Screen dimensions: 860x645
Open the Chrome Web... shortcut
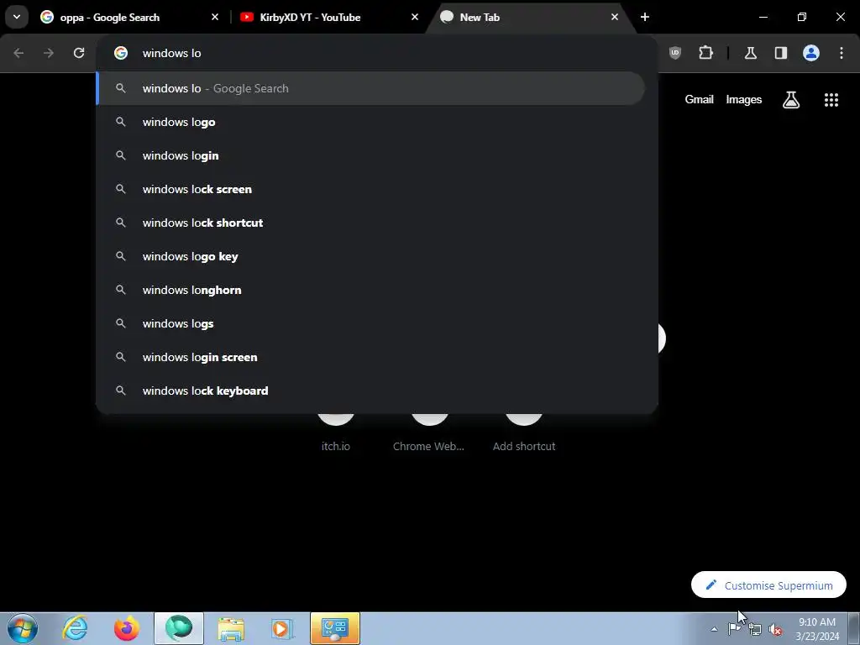tap(429, 433)
